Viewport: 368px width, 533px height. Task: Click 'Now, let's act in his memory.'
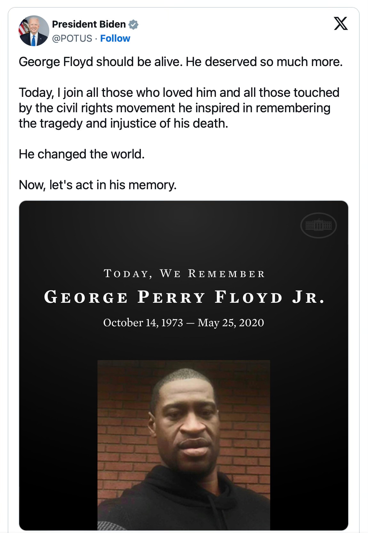(x=98, y=185)
